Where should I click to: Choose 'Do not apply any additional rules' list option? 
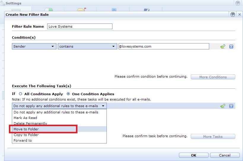(59, 112)
